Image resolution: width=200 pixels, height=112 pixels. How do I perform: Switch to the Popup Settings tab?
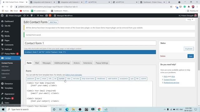tap(102, 63)
